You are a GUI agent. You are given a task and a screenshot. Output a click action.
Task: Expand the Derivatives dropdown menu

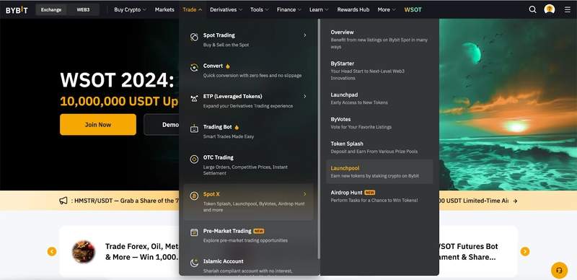click(226, 9)
